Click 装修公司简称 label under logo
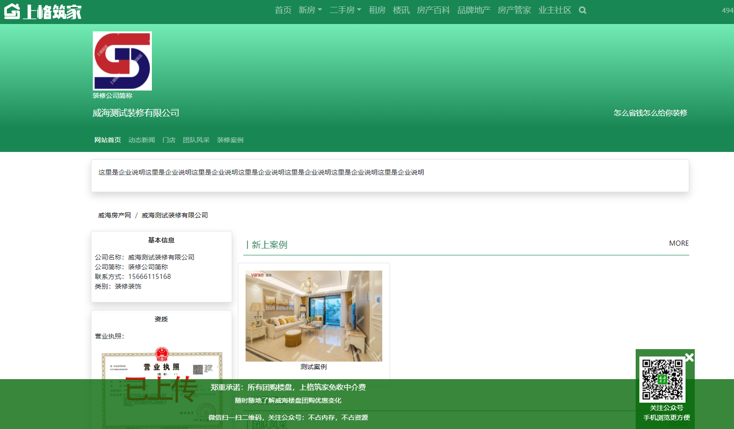 (112, 96)
